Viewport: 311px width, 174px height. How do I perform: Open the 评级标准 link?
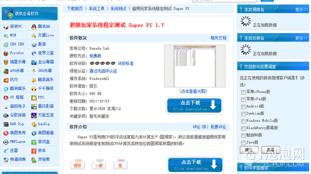pyautogui.click(x=126, y=64)
